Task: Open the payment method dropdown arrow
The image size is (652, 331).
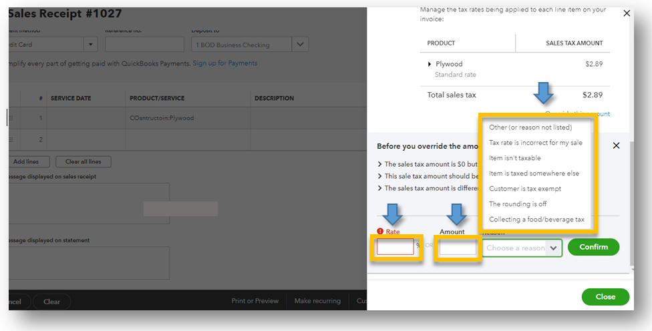Action: (x=91, y=45)
